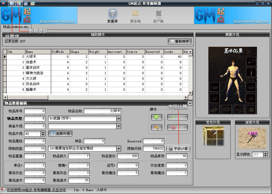This screenshot has width=272, height=194.
Task: Click the welcome link in status bar
Action: point(36,190)
